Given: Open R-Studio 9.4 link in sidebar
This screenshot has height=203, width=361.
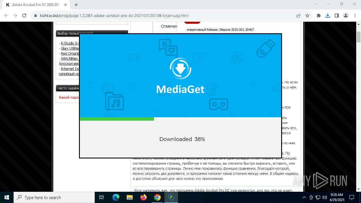Looking at the screenshot, I should [70, 43].
